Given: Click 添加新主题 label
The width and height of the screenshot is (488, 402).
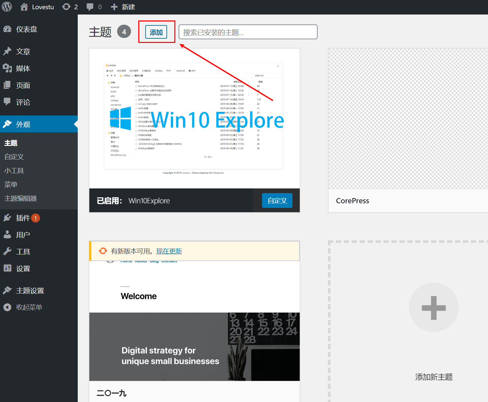Looking at the screenshot, I should pyautogui.click(x=434, y=377).
